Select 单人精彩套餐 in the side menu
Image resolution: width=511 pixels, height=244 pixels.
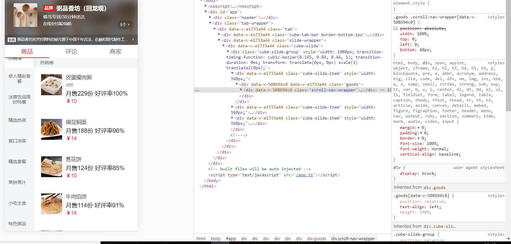pyautogui.click(x=20, y=79)
